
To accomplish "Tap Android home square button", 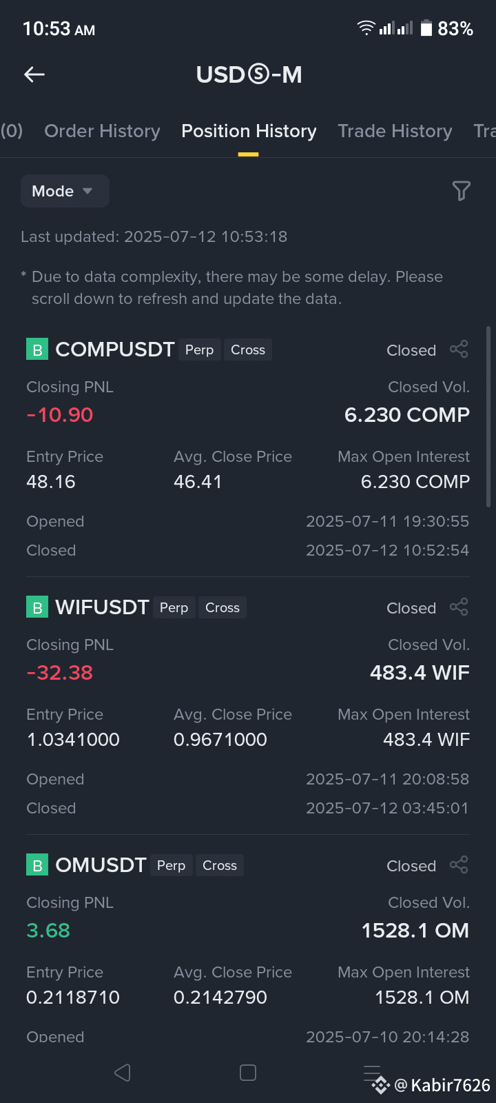I will [248, 1073].
